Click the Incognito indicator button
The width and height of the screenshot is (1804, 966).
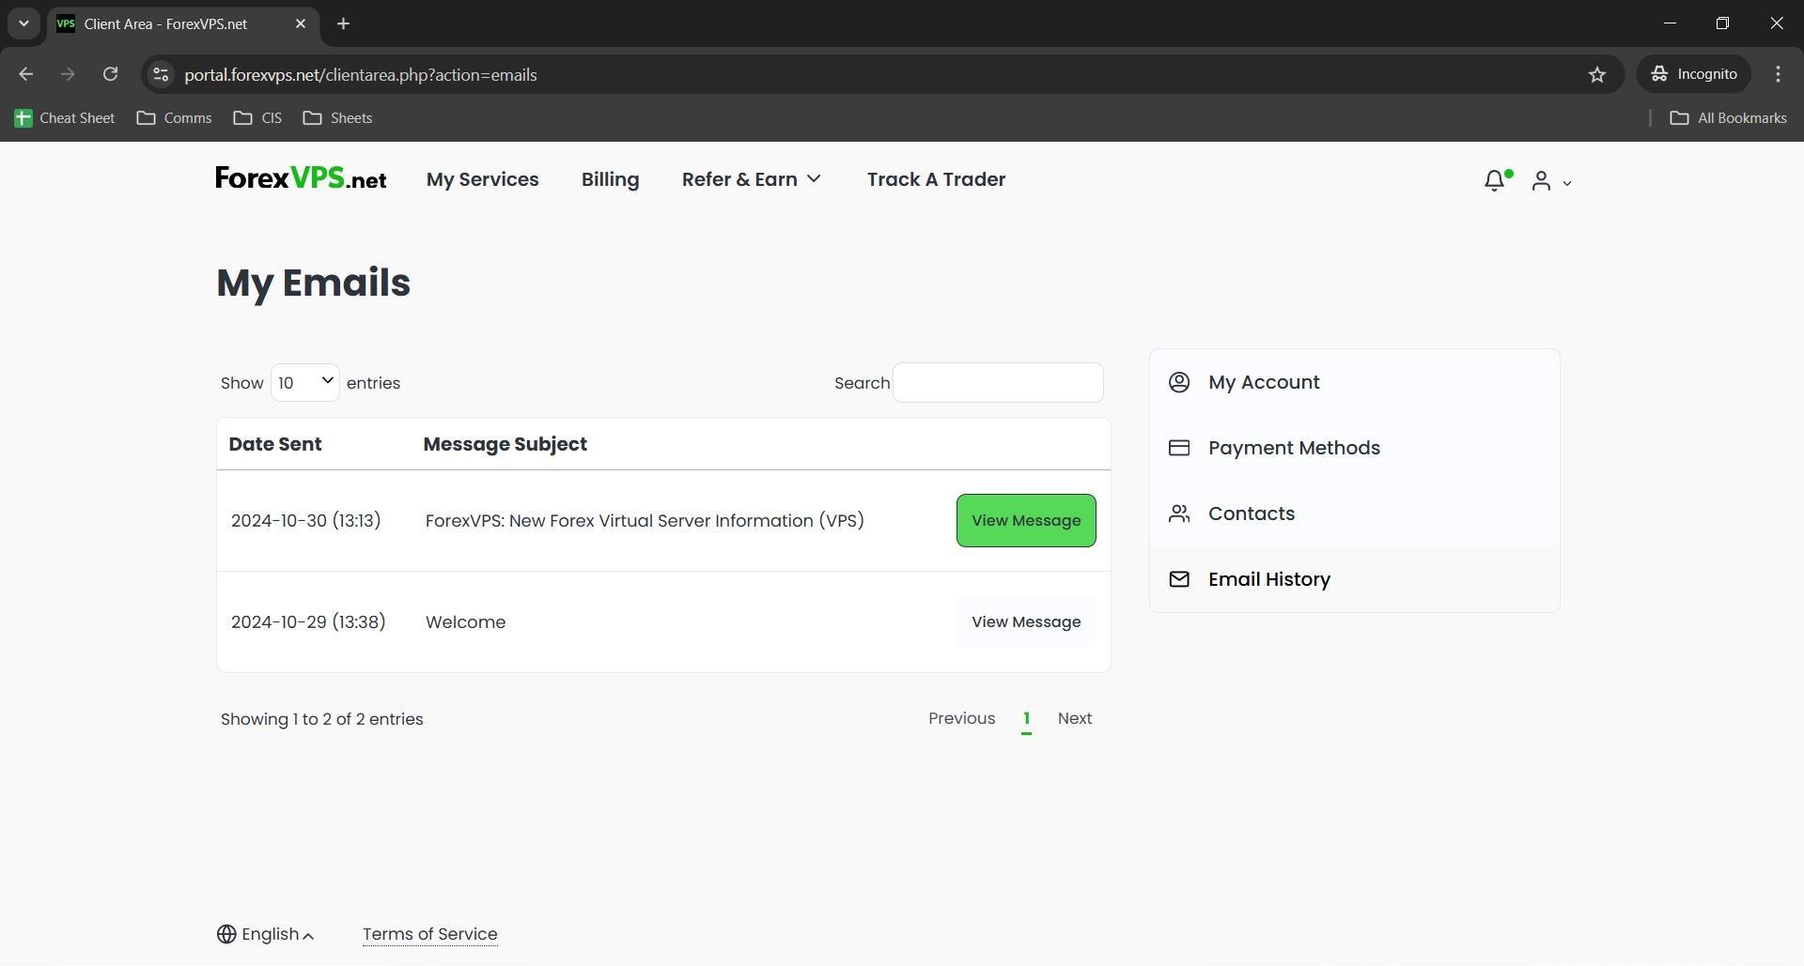point(1694,74)
